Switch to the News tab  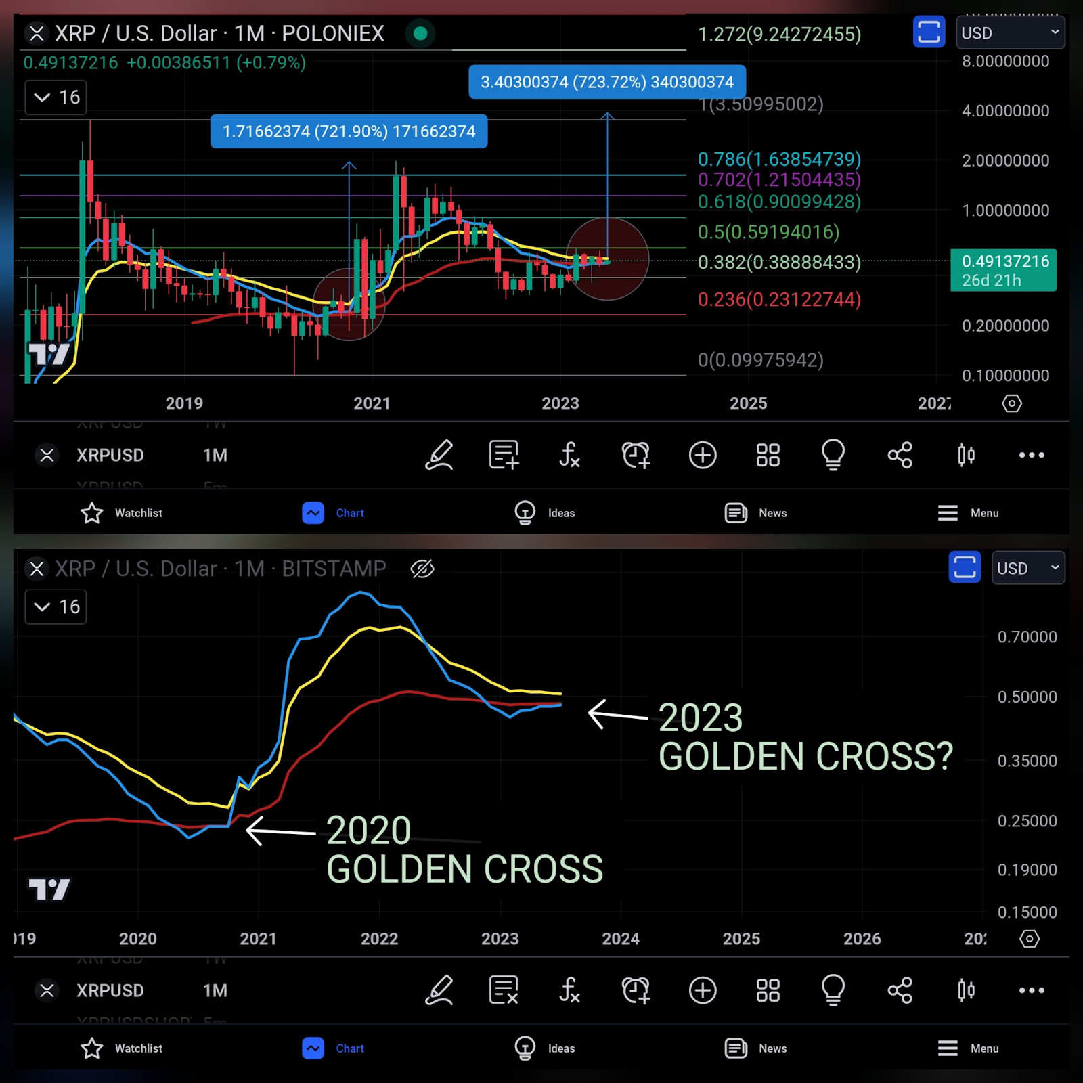pos(756,512)
